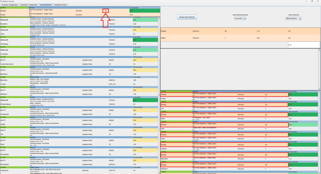
Task: Click the scroll-down arrow of the empty detail panel
Action: (x=319, y=89)
